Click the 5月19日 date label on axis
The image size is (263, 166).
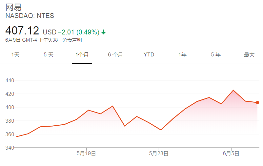86,153
